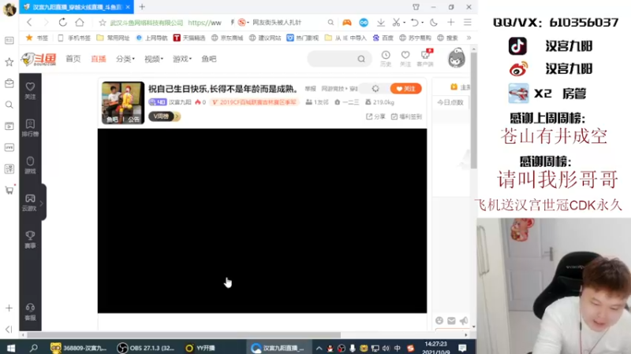Open the 百度 bookmark
The image size is (631, 354).
pyautogui.click(x=383, y=38)
